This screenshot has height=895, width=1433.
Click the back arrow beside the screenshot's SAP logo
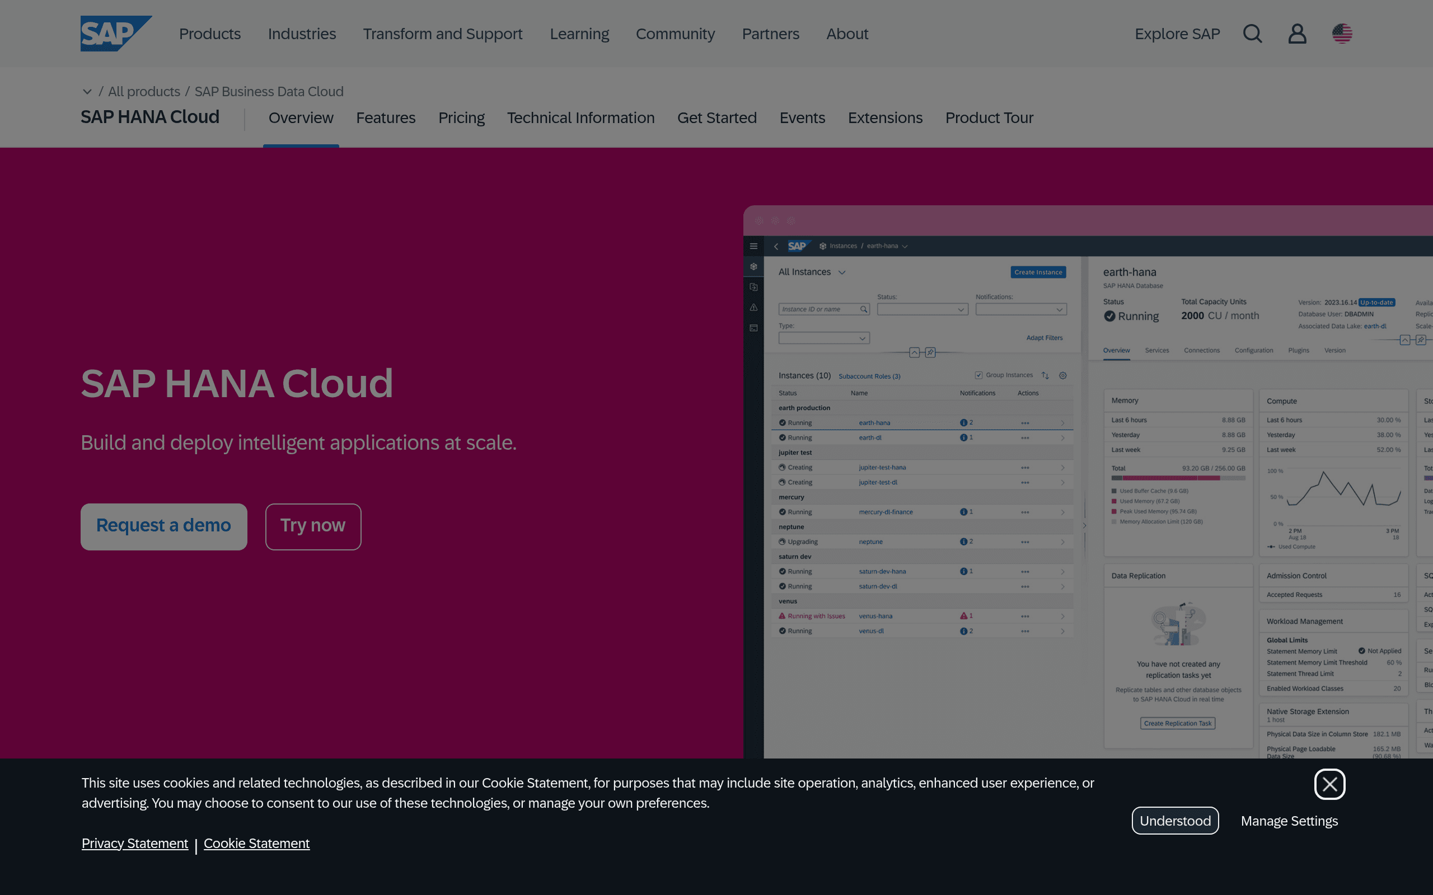point(776,246)
